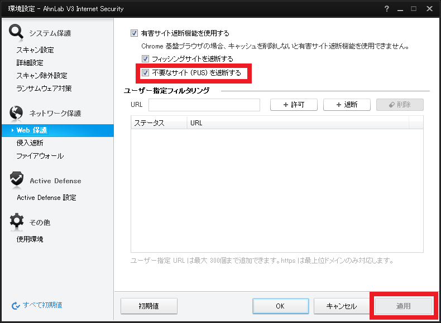Image resolution: width=441 pixels, height=323 pixels.
Task: Focus the URL input field
Action: 204,105
